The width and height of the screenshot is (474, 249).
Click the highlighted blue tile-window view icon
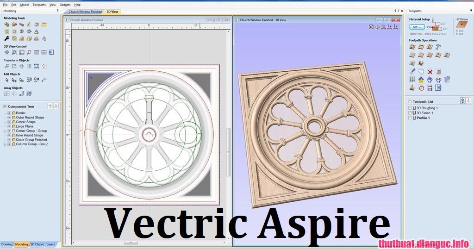51,52
